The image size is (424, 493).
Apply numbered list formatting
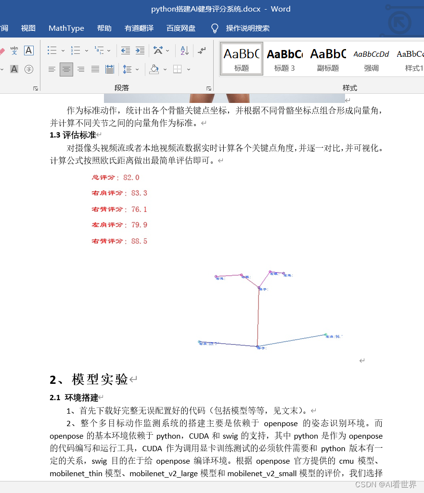point(76,50)
